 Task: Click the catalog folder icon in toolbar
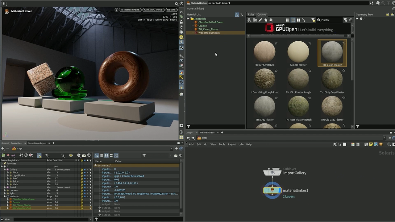pyautogui.click(x=255, y=20)
